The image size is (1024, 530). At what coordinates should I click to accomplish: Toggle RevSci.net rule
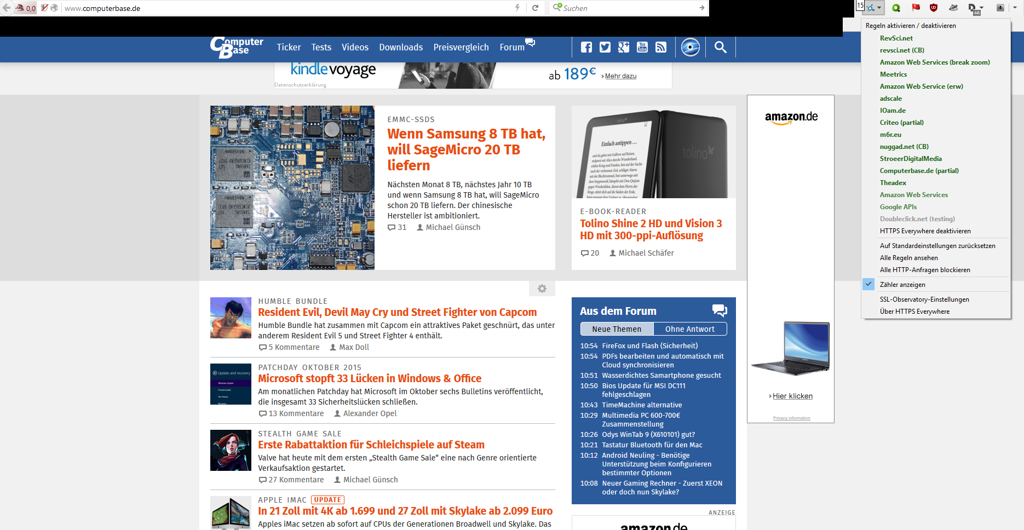tap(896, 38)
